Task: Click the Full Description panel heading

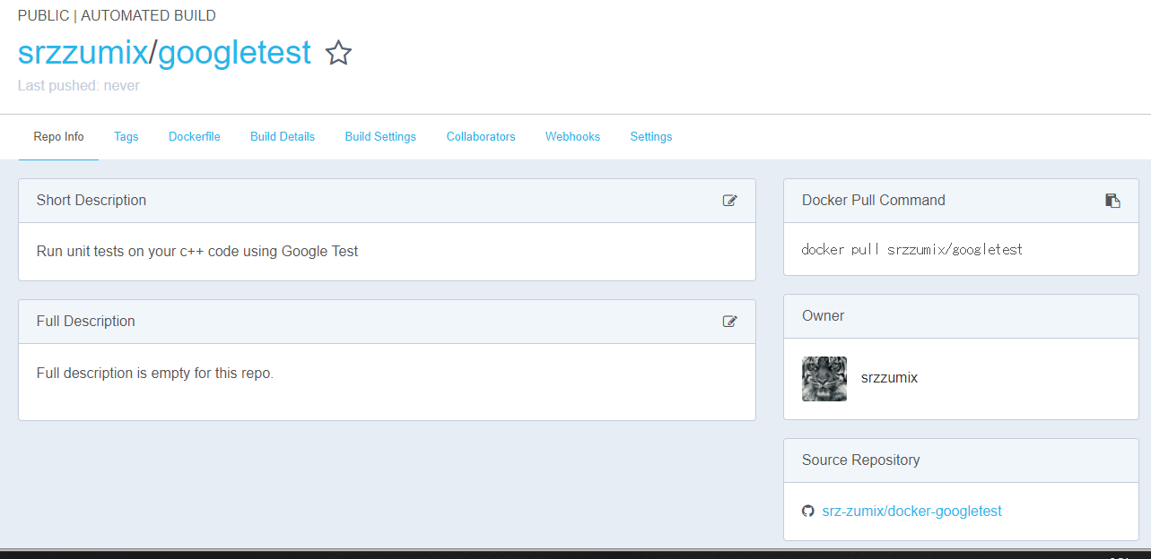Action: (x=86, y=322)
